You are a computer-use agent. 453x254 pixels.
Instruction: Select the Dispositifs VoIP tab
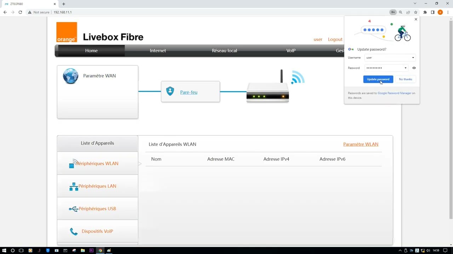(x=97, y=231)
